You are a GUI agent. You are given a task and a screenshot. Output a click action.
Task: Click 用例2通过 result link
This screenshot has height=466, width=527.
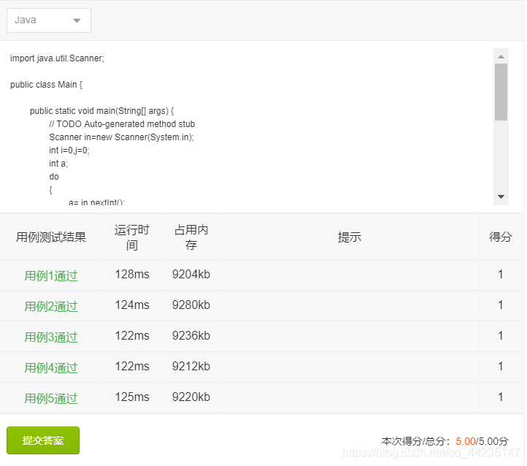[51, 306]
